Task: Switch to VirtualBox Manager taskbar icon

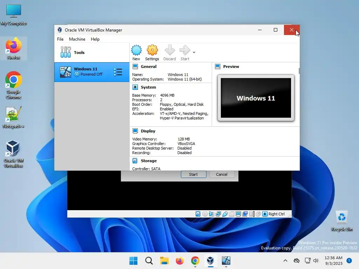Action: point(210,261)
